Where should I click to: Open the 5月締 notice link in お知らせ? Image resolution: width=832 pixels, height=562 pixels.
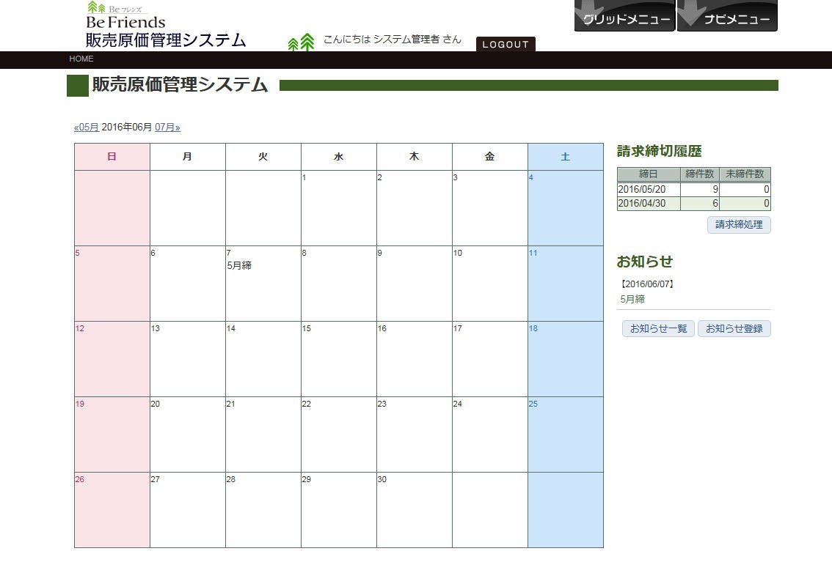pyautogui.click(x=632, y=299)
